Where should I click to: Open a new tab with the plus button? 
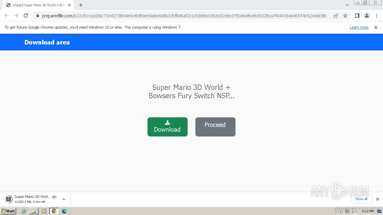(81, 5)
